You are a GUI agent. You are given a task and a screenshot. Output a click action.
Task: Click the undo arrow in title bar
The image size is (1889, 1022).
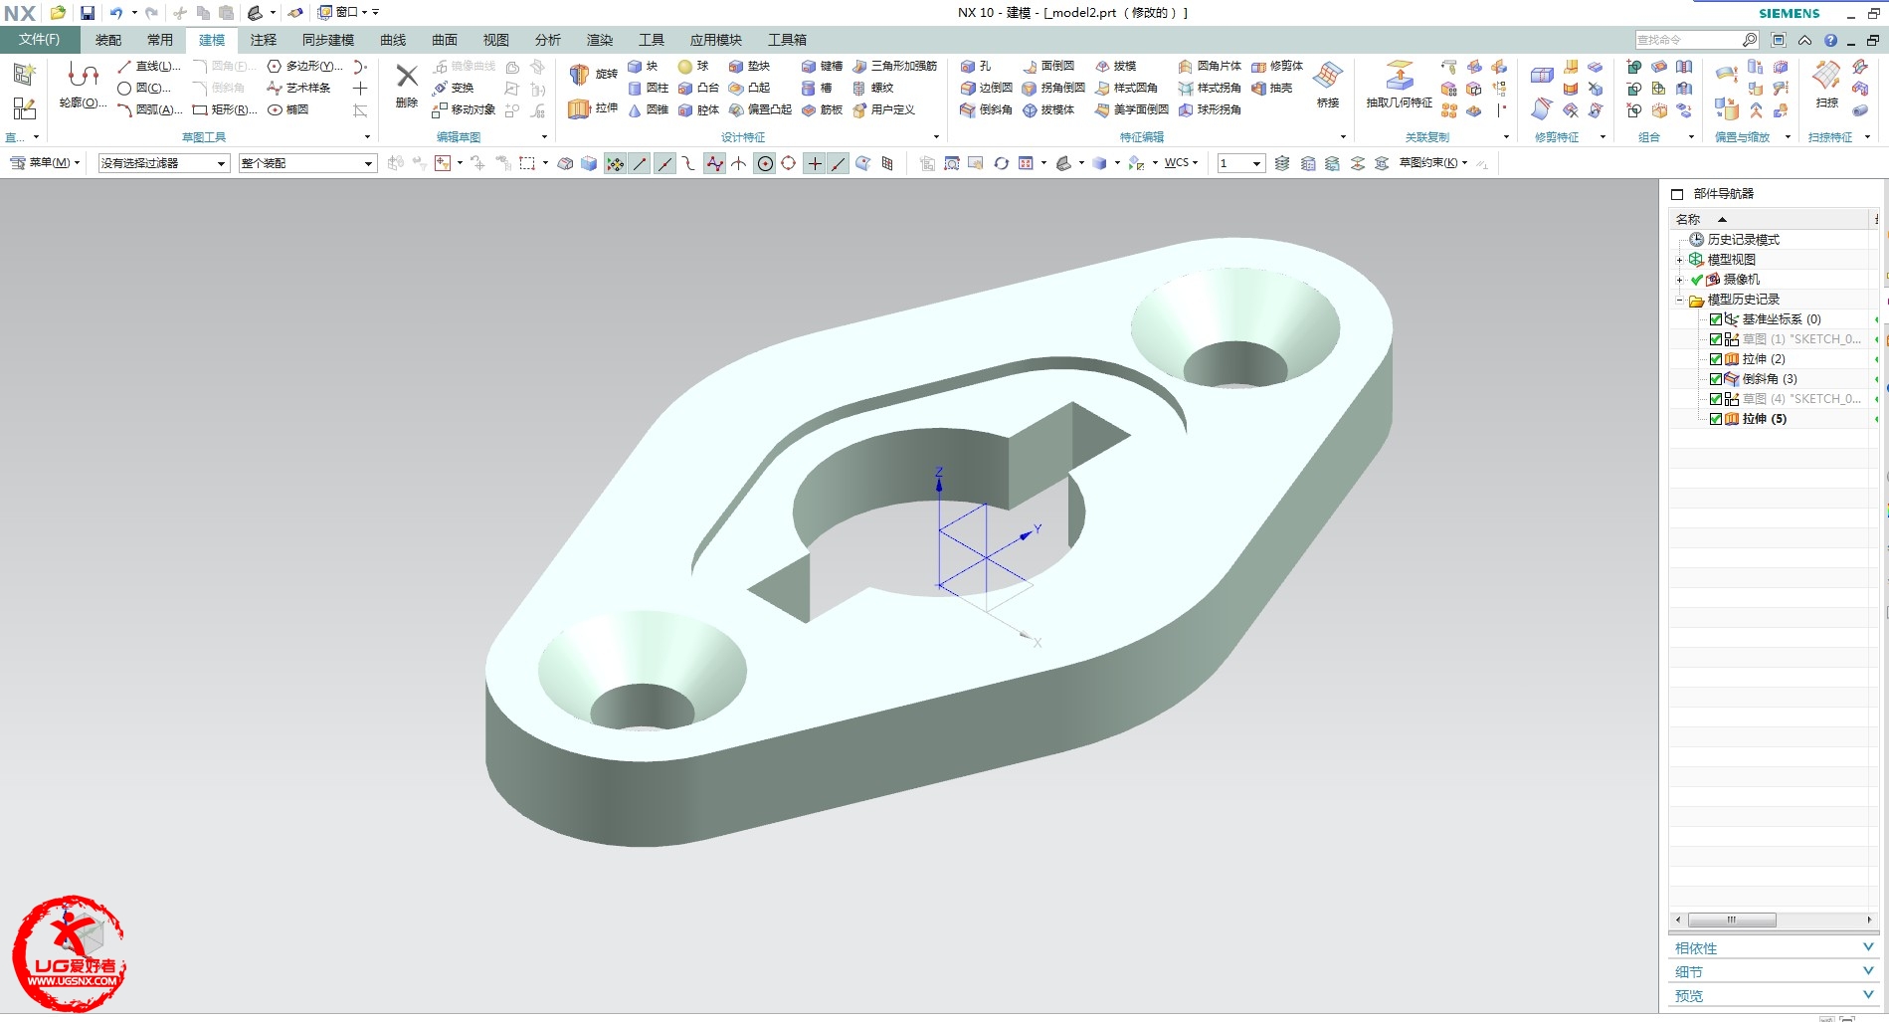click(x=116, y=13)
